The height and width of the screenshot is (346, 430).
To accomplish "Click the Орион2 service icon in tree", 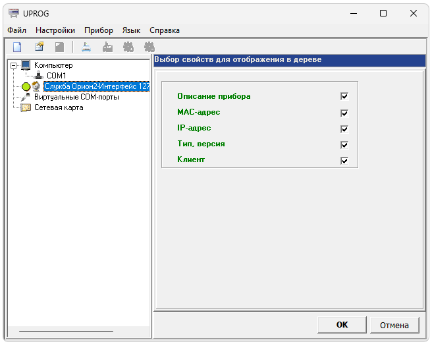I will (36, 86).
